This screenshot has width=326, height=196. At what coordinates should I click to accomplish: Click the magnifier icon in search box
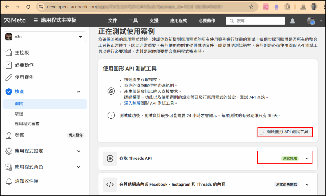tap(232, 21)
